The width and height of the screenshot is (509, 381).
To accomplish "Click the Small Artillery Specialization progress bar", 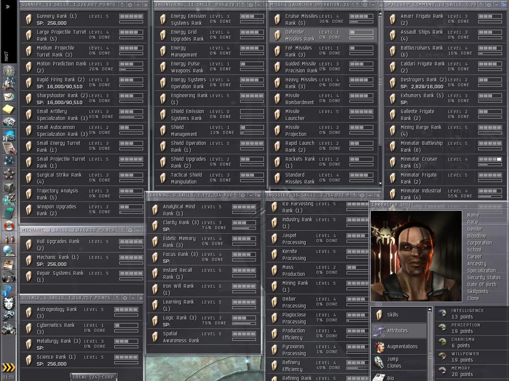I will [131, 117].
